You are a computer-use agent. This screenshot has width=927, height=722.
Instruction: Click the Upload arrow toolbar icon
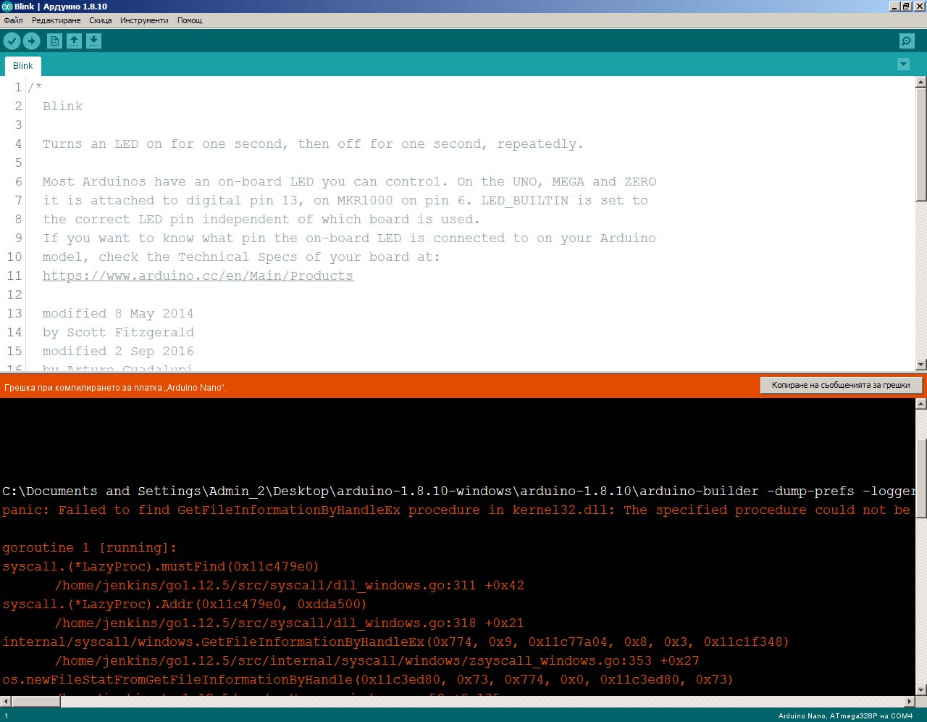(x=31, y=41)
